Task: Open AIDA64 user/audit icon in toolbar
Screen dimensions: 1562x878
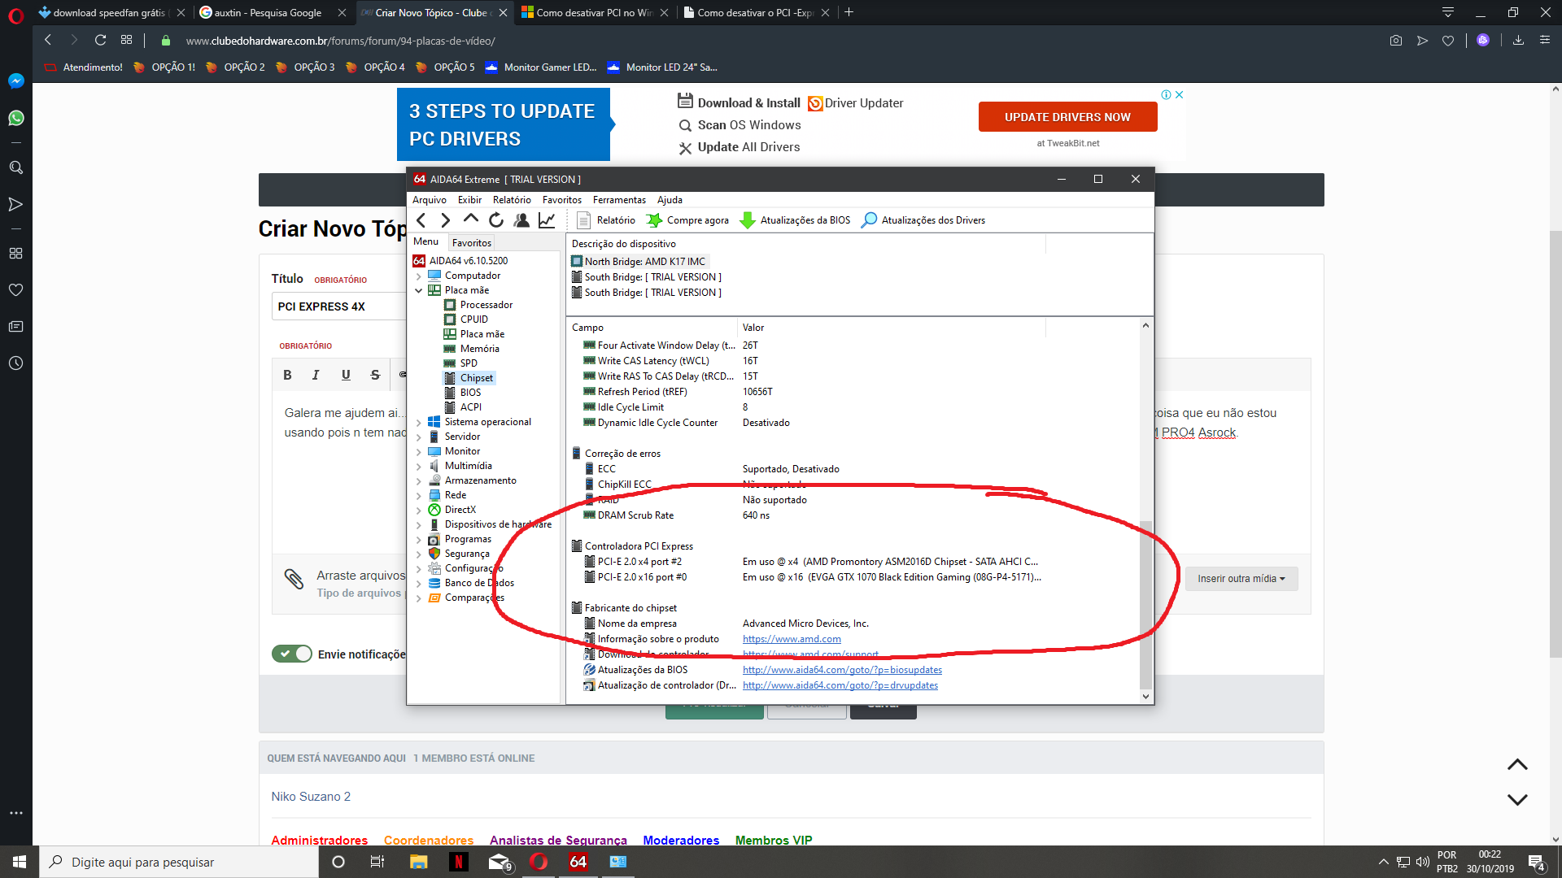Action: point(521,220)
